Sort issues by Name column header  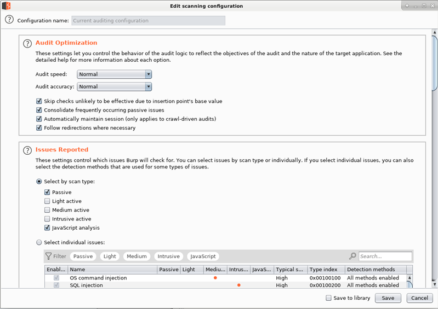pos(112,270)
